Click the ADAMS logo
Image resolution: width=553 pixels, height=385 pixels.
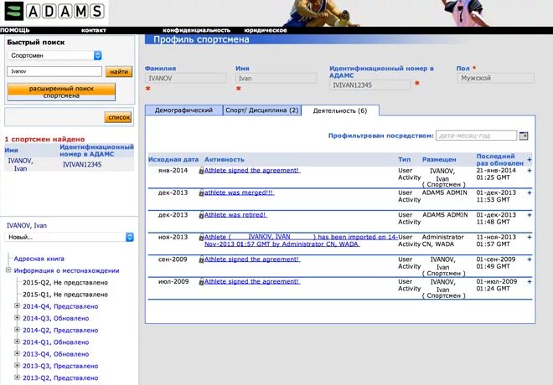click(x=54, y=11)
